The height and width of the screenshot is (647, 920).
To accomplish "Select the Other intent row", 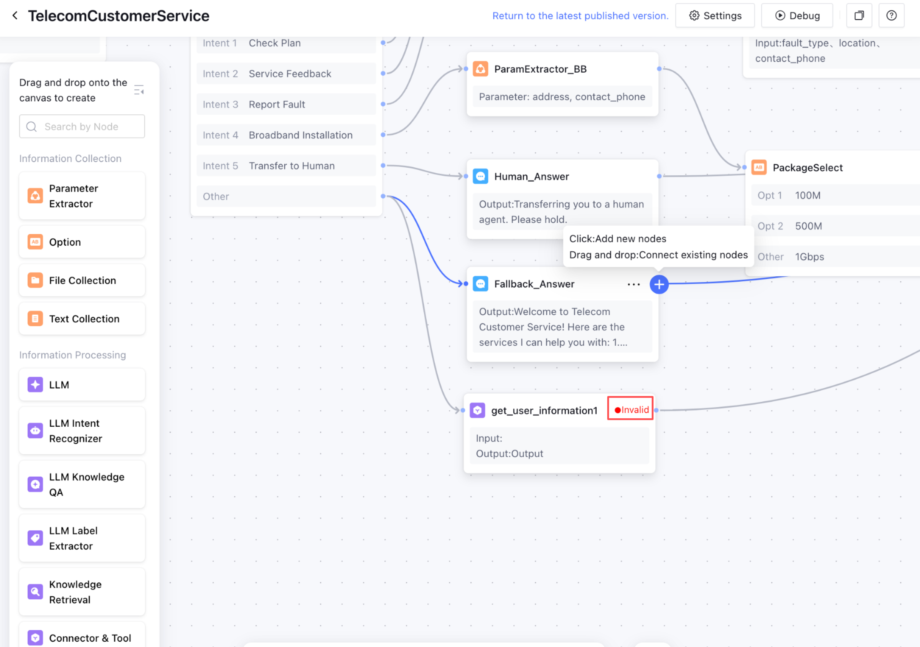I will [286, 196].
